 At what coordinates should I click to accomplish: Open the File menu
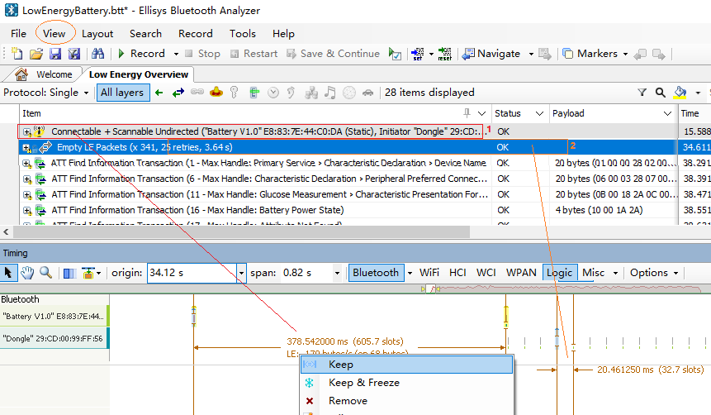click(19, 34)
